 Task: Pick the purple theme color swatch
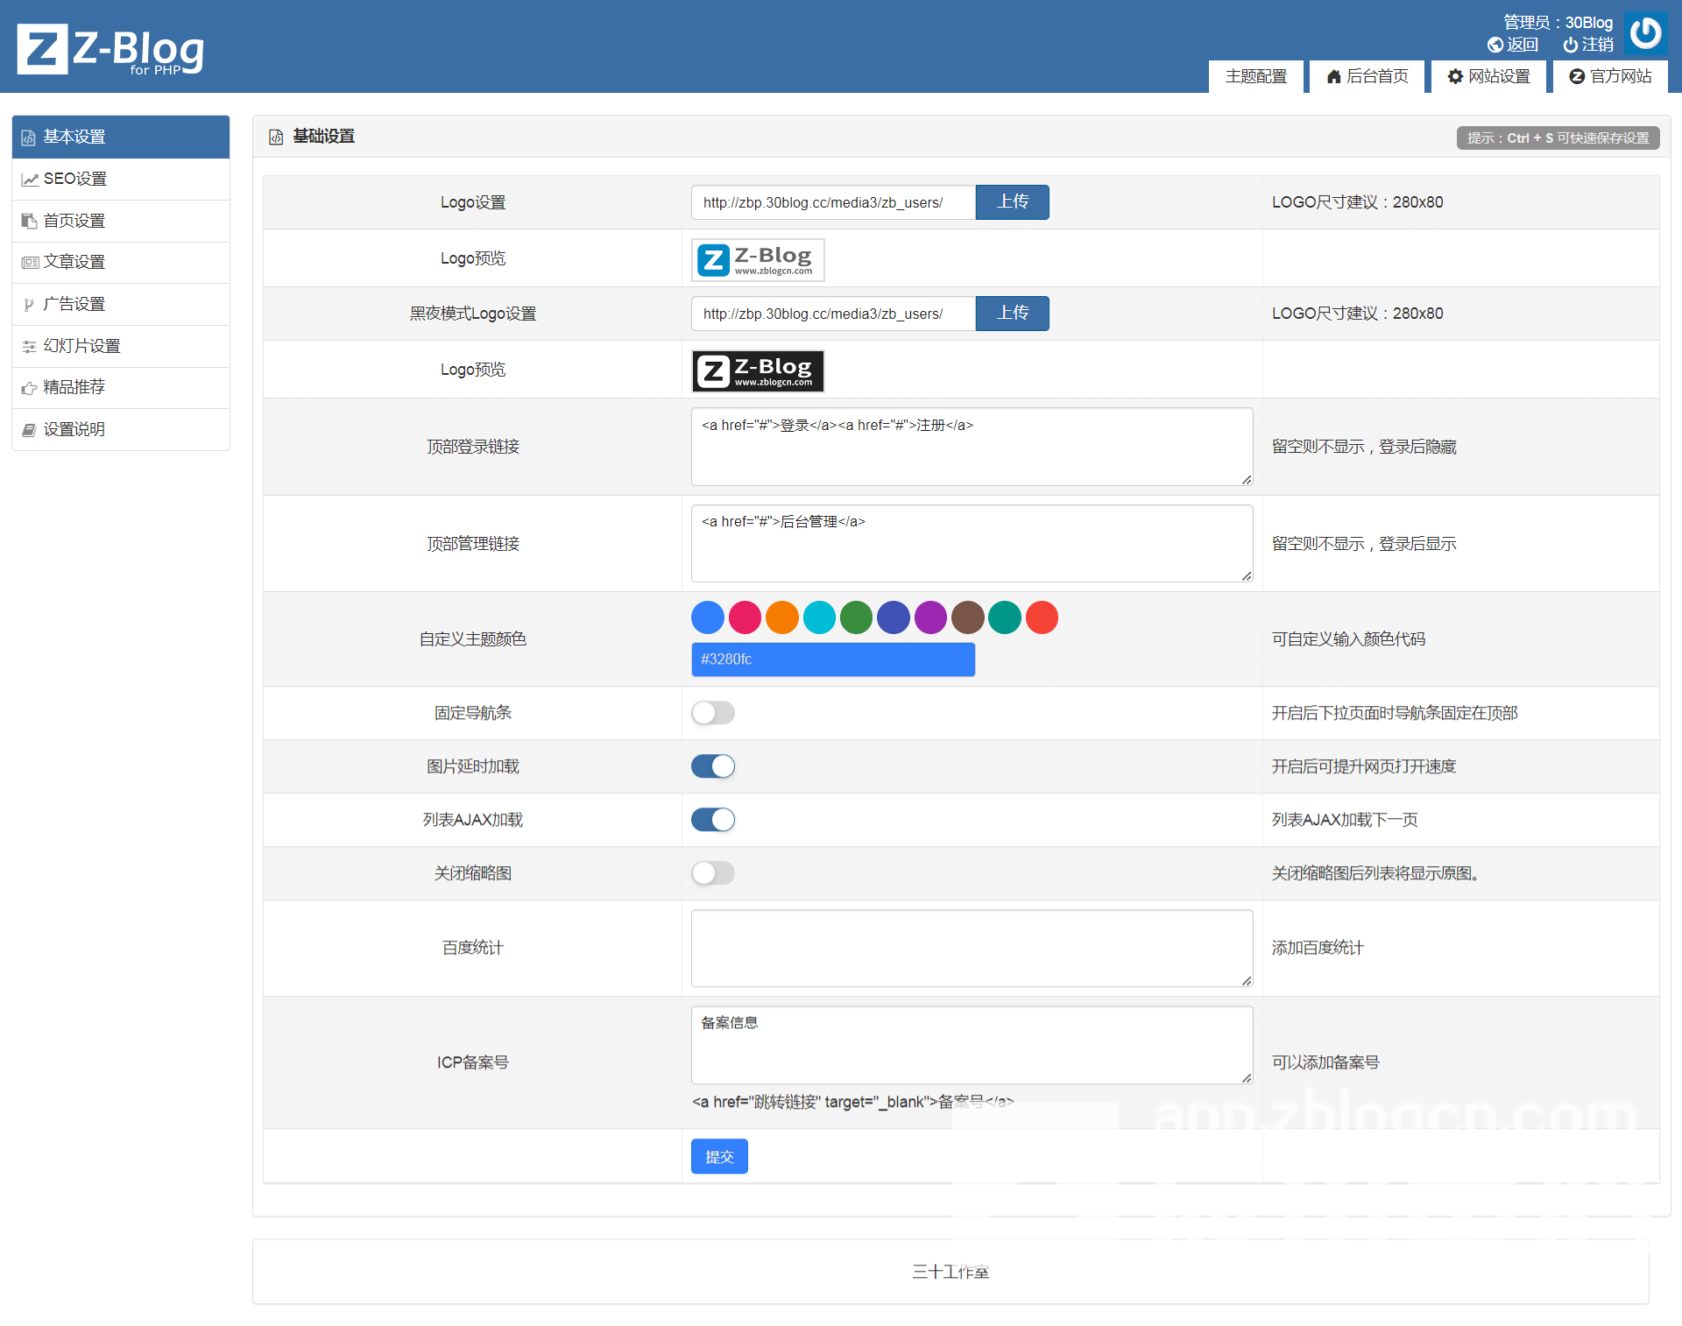930,617
